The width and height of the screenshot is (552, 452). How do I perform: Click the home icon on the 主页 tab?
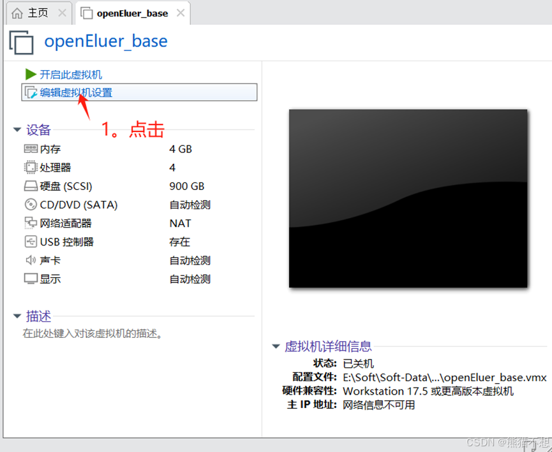17,13
